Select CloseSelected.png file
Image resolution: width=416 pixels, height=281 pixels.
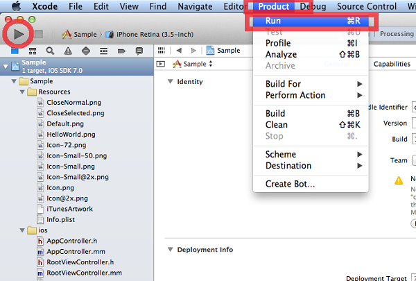pyautogui.click(x=76, y=113)
